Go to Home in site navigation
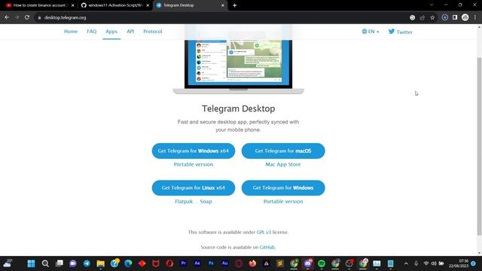The height and width of the screenshot is (271, 482). (x=71, y=32)
